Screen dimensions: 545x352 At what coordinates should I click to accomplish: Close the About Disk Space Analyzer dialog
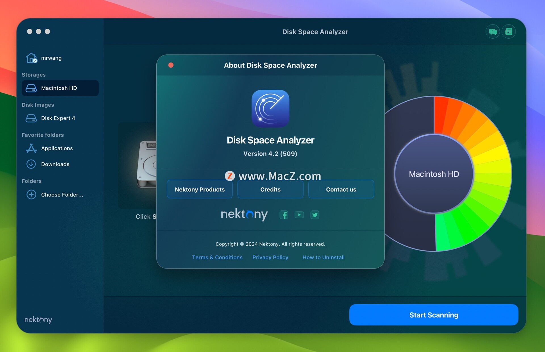[171, 65]
